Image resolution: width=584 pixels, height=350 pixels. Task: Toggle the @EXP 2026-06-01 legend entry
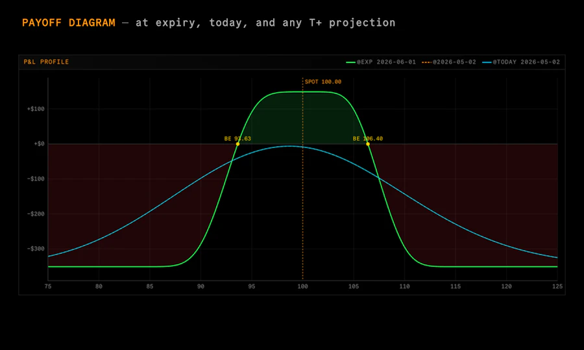381,62
